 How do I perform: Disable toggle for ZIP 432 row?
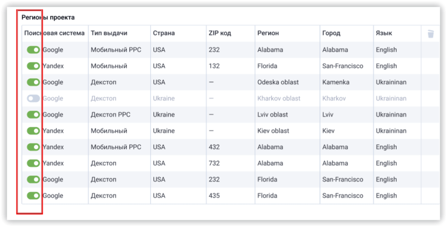click(33, 147)
